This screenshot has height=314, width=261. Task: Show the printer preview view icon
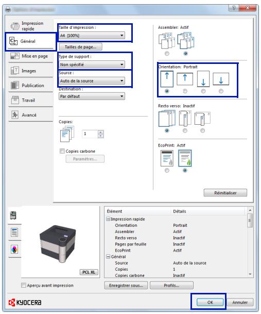tap(13, 216)
